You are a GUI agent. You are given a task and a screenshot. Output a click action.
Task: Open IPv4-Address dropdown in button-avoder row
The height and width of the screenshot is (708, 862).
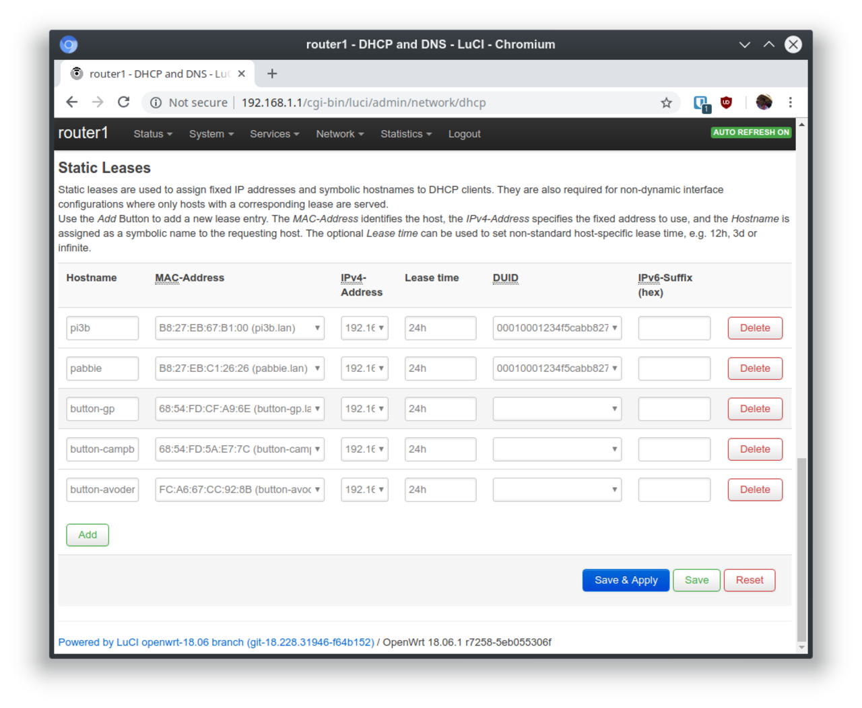pyautogui.click(x=364, y=490)
